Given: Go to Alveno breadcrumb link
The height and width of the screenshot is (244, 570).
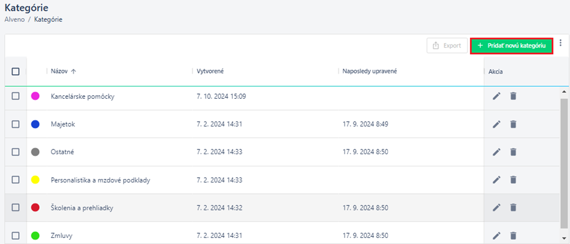Looking at the screenshot, I should (14, 20).
